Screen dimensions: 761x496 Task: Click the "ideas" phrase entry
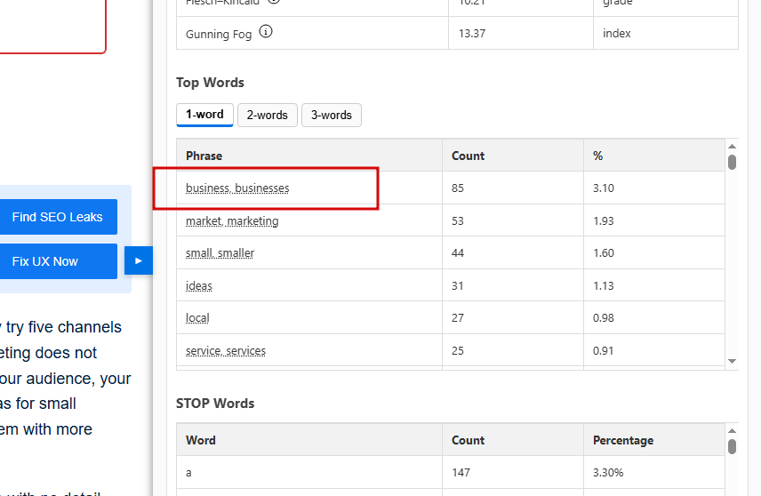(x=199, y=285)
